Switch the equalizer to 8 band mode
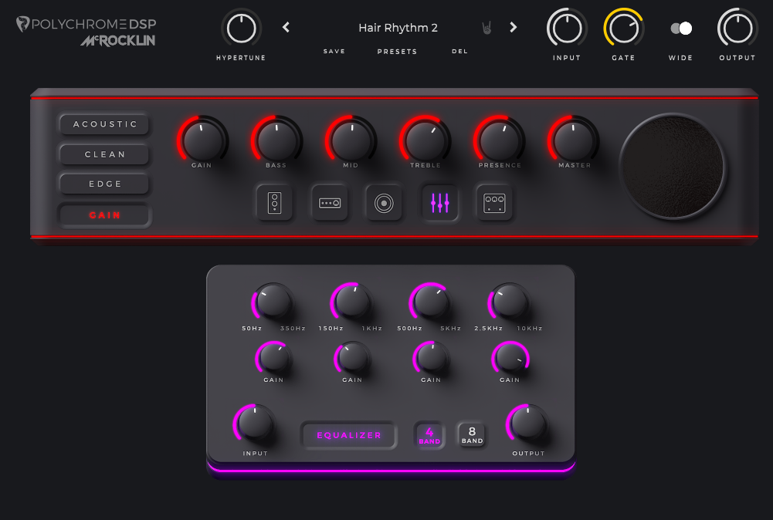 coord(472,435)
